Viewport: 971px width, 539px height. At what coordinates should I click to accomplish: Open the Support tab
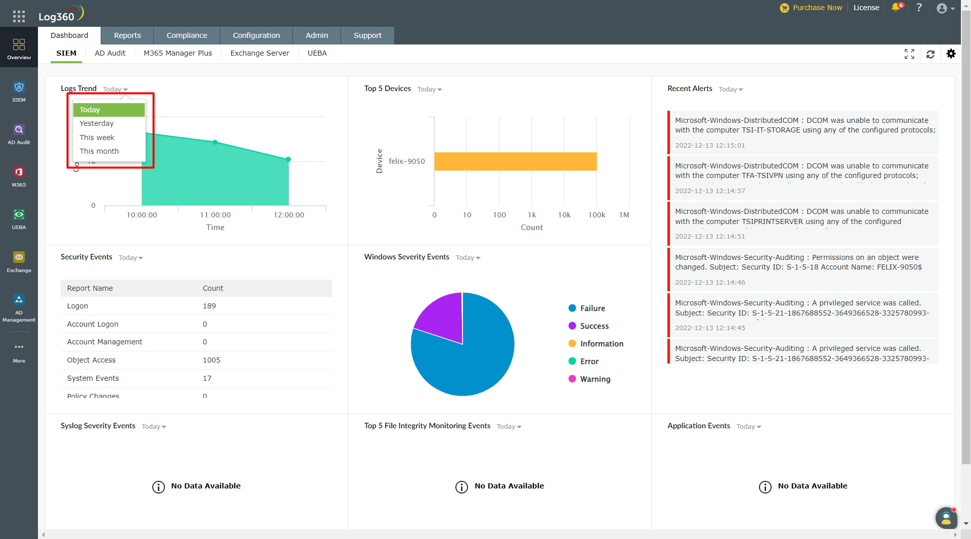tap(367, 35)
